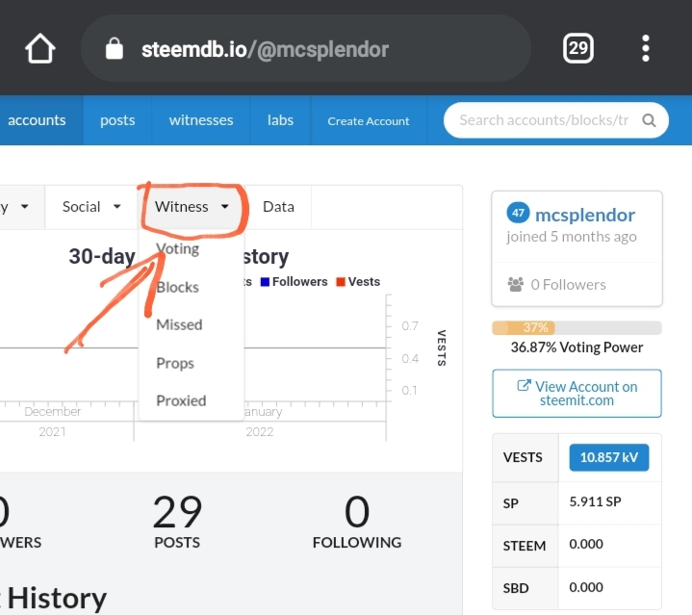Click the 36.87% Voting Power text
Image resolution: width=692 pixels, height=615 pixels.
(x=577, y=347)
